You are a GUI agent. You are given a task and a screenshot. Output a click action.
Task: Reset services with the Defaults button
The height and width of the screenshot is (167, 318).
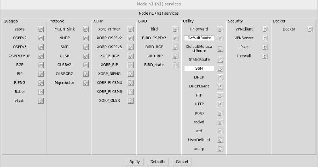point(158,161)
